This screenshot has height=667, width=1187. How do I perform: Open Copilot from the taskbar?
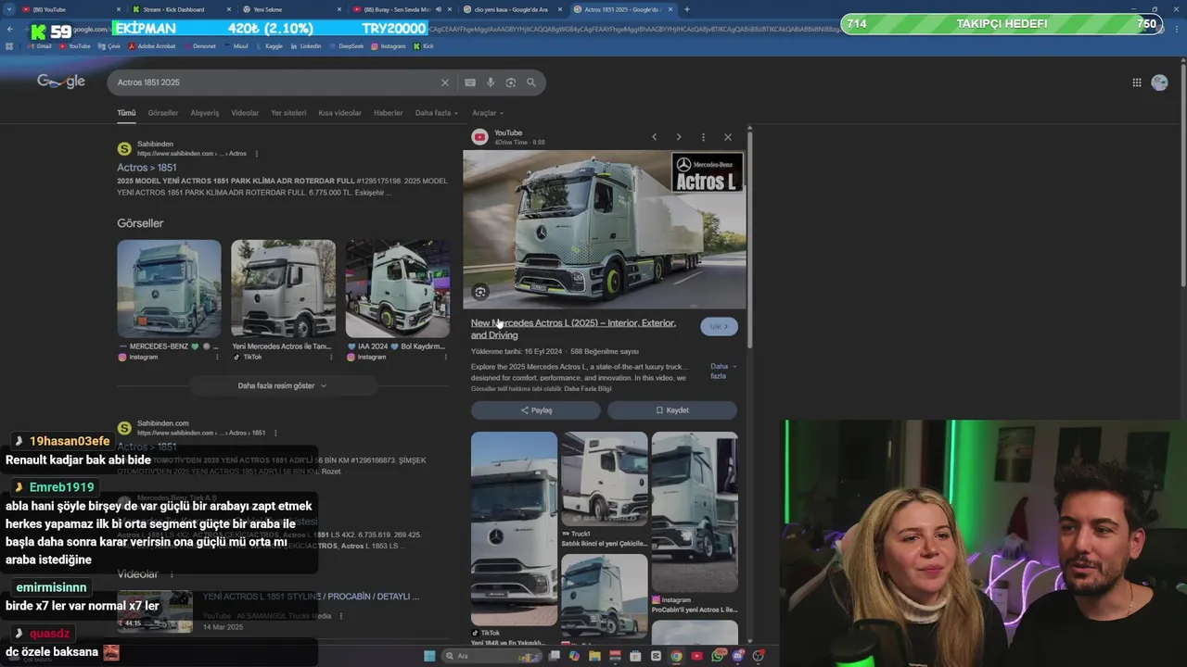[x=574, y=656]
